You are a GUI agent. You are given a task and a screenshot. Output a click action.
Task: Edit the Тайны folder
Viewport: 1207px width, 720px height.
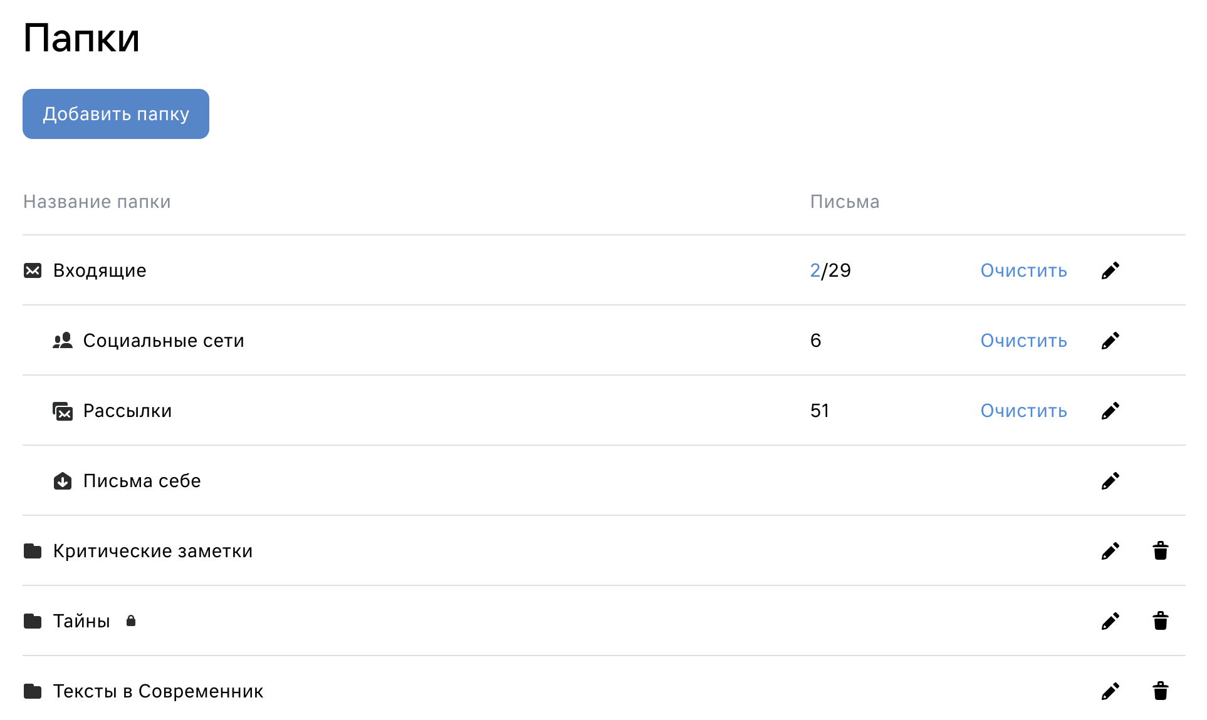click(1110, 621)
